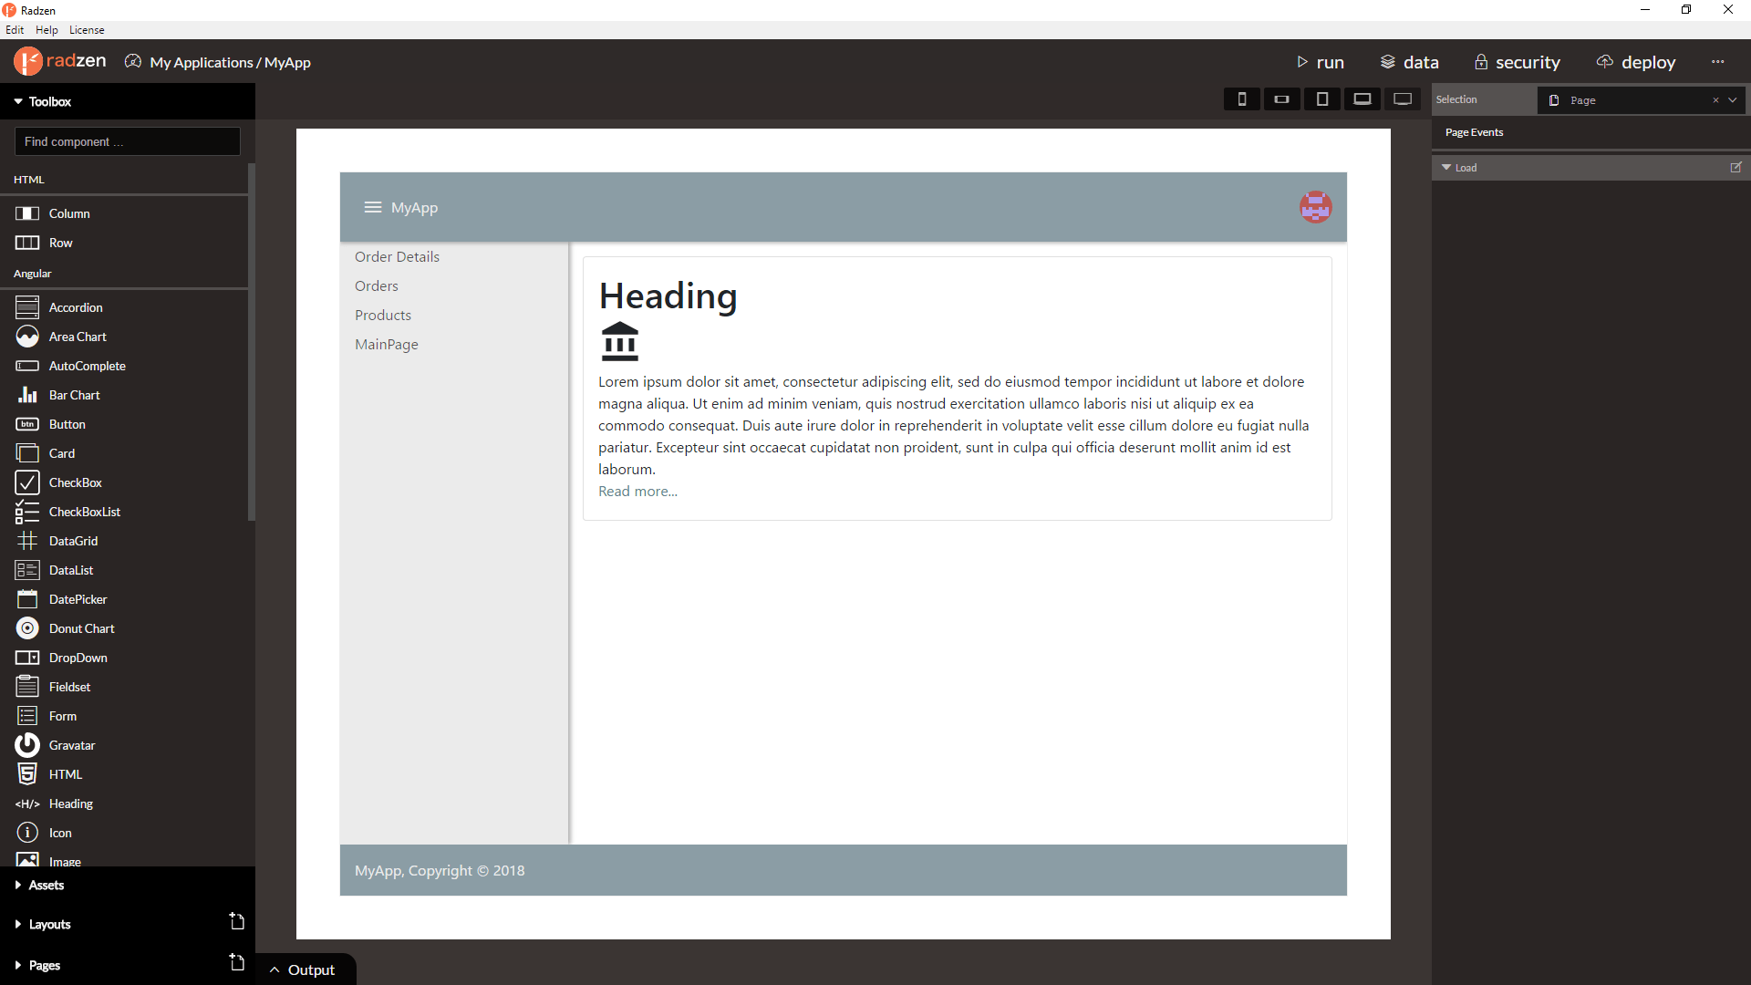
Task: Open the more options ellipsis menu
Action: (x=1718, y=62)
